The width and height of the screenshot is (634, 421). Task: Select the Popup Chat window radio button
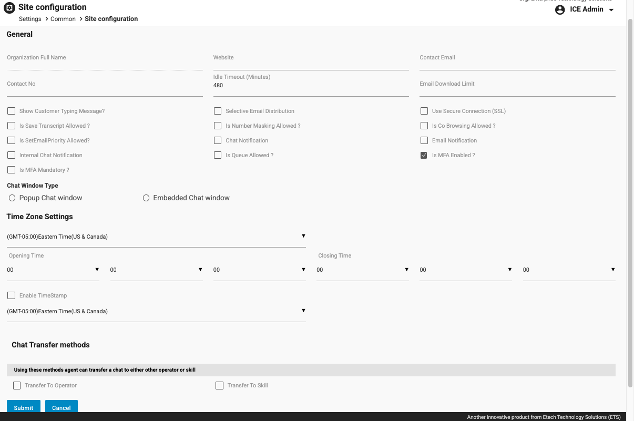(x=12, y=198)
